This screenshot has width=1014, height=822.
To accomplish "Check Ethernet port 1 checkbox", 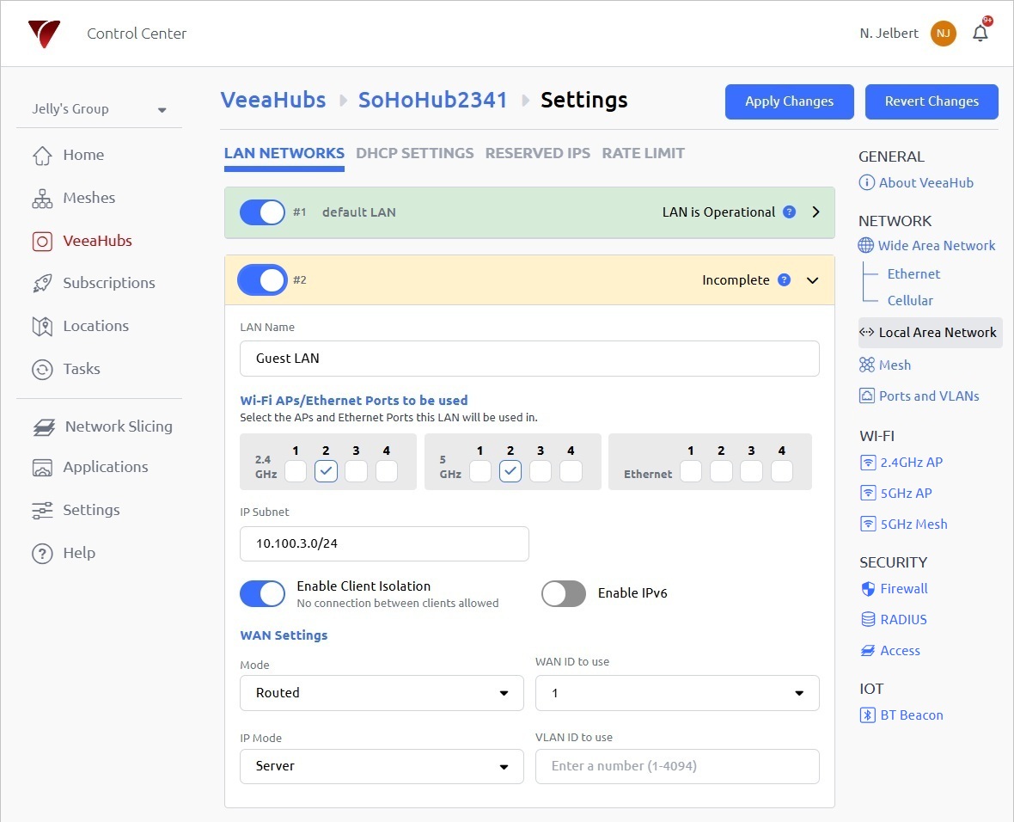I will pyautogui.click(x=691, y=471).
